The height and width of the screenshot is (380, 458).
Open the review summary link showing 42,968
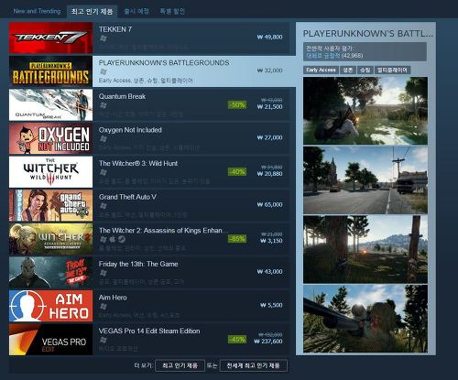pos(334,56)
